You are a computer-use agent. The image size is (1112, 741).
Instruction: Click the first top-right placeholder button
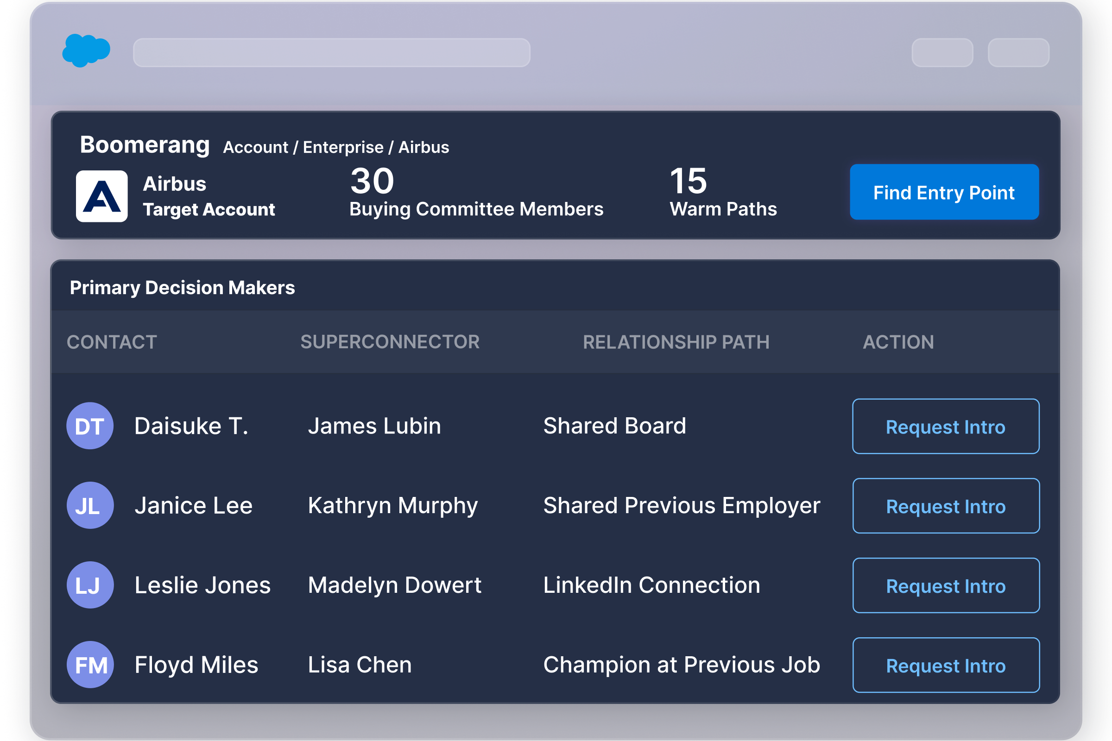pyautogui.click(x=942, y=52)
